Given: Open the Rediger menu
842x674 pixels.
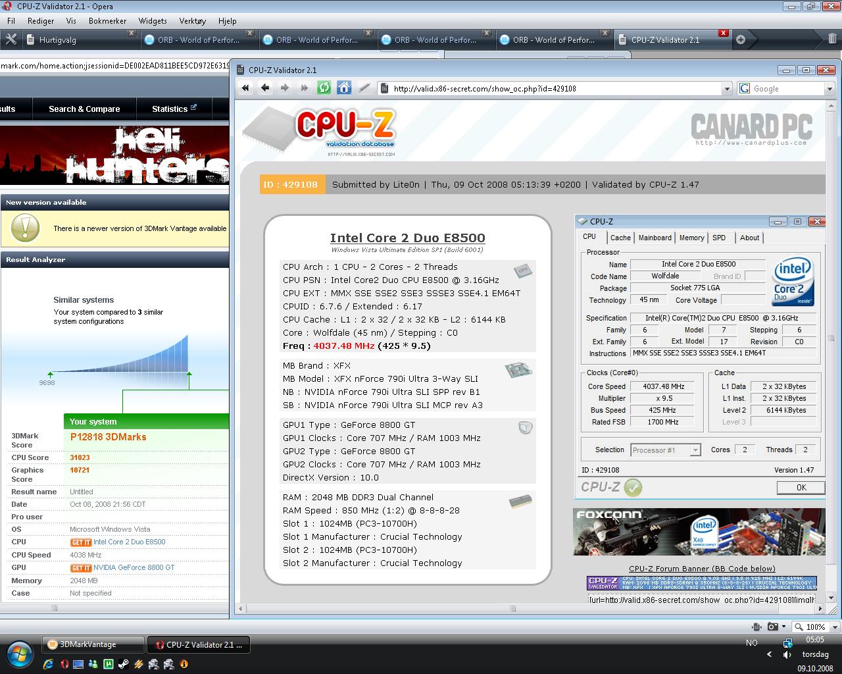Looking at the screenshot, I should tap(41, 20).
